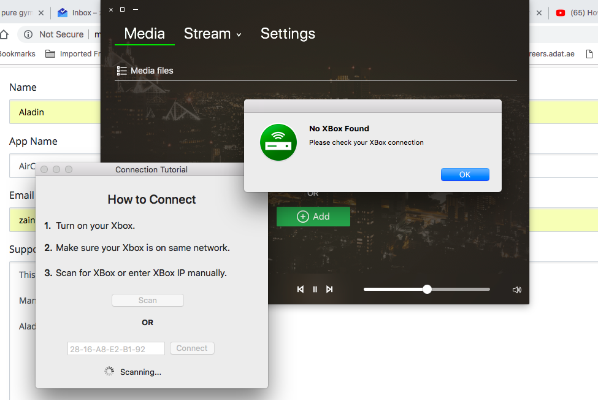Click the Name field containing Aladin
The image size is (598, 400).
55,112
